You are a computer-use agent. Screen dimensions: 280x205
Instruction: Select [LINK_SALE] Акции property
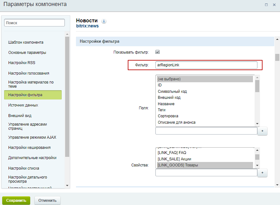(x=205, y=159)
